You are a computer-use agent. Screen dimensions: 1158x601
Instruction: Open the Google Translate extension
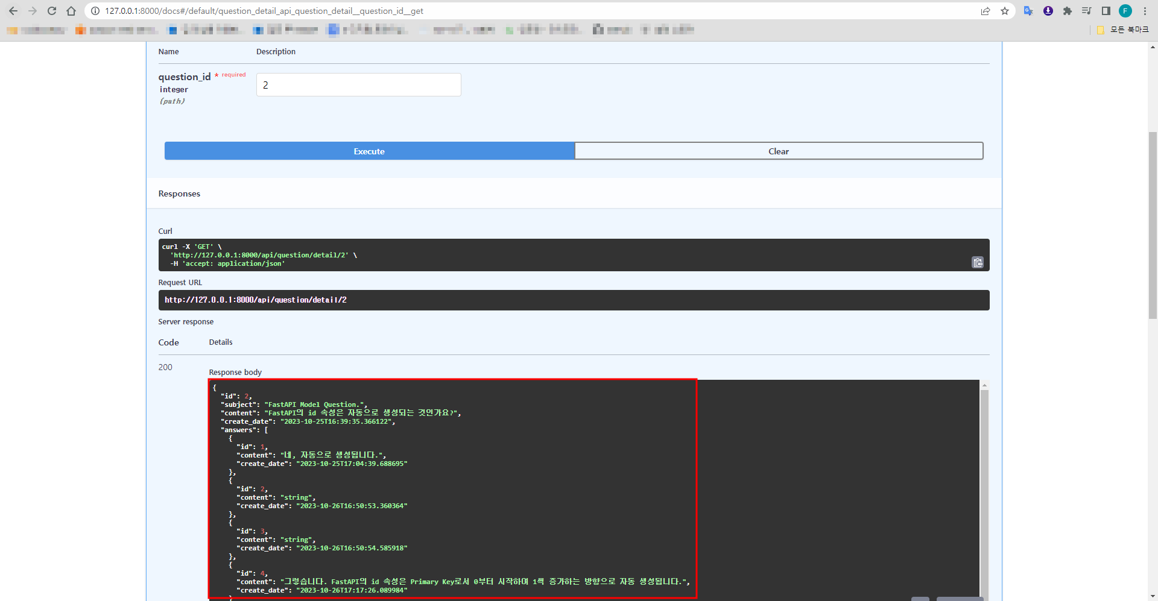[x=1028, y=11]
